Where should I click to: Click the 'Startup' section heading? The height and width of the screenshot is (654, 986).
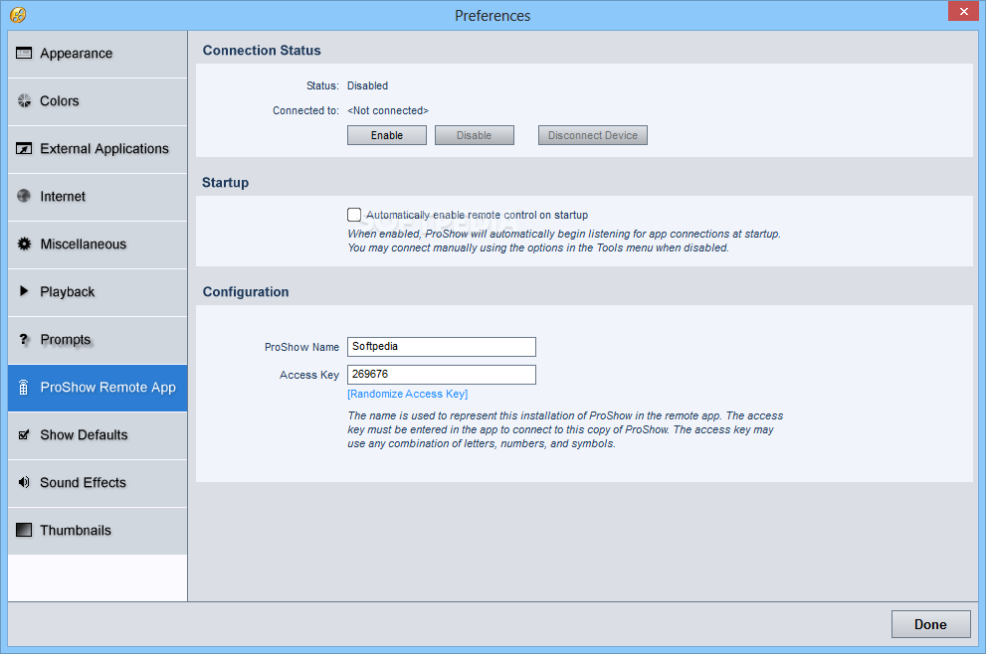225,183
